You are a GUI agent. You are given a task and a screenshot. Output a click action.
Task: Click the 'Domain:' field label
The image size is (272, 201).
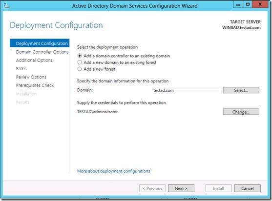(x=85, y=90)
